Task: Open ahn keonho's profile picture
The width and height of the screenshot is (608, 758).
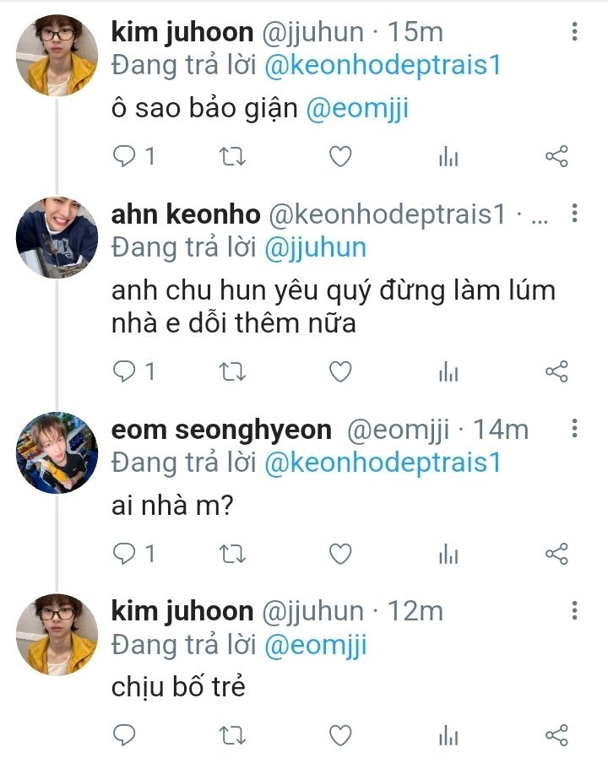Action: click(57, 237)
